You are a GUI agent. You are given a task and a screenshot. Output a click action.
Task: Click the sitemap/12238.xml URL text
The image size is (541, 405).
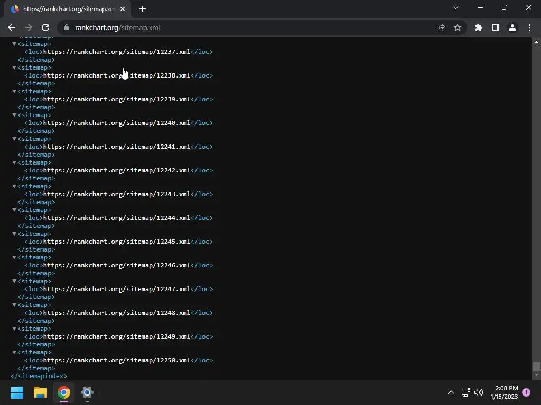pyautogui.click(x=117, y=75)
